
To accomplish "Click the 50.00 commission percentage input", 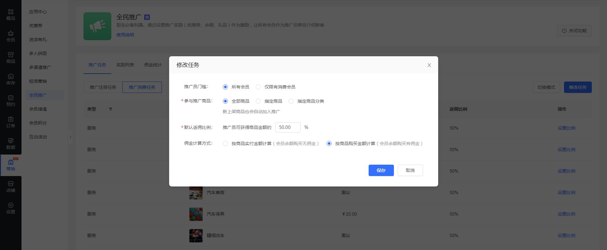I will pyautogui.click(x=288, y=127).
